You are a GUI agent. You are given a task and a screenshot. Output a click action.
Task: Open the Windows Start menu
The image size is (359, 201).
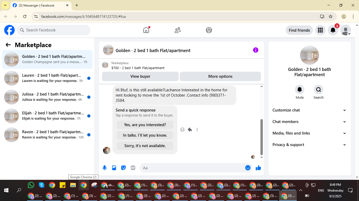(6, 190)
